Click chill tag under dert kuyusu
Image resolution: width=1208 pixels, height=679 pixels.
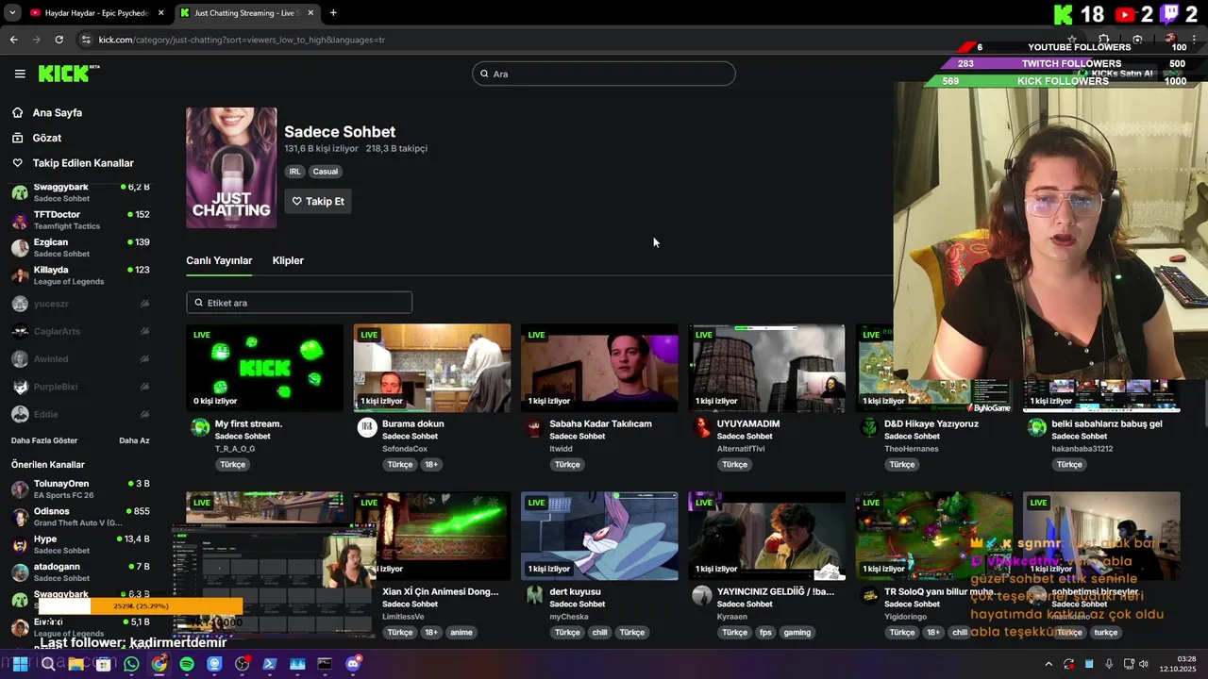tap(599, 632)
